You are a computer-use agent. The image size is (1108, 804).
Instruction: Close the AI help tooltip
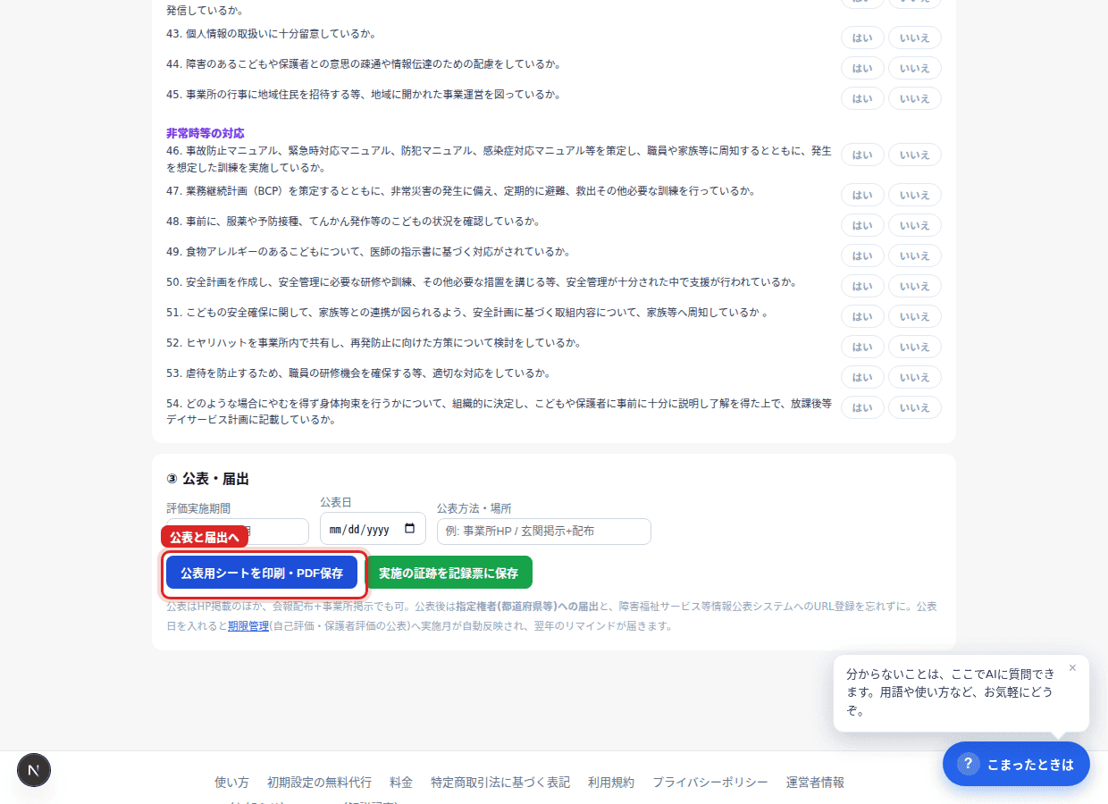[x=1072, y=668]
